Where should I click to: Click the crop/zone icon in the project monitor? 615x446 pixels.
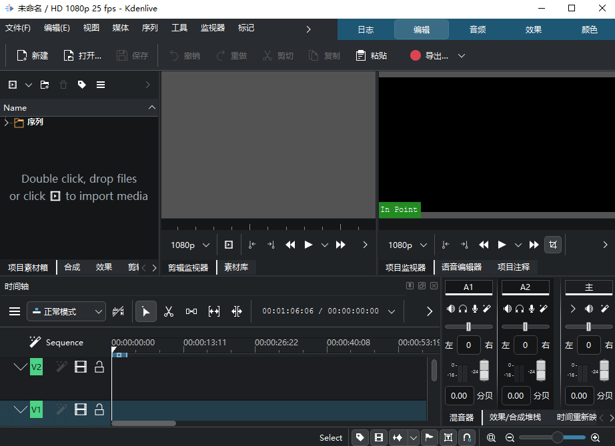click(553, 245)
